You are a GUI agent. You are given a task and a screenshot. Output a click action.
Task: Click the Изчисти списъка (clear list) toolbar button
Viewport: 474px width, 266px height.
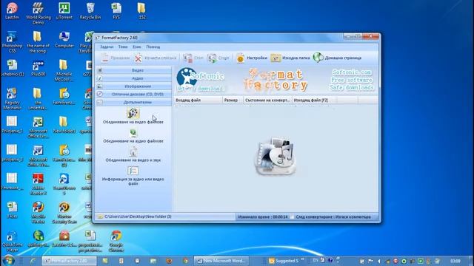(x=156, y=58)
